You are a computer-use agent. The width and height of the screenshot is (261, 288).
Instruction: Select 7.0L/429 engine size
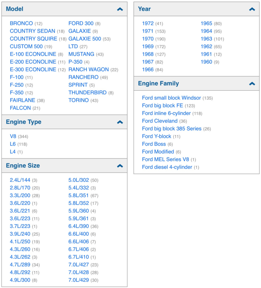pos(79,280)
